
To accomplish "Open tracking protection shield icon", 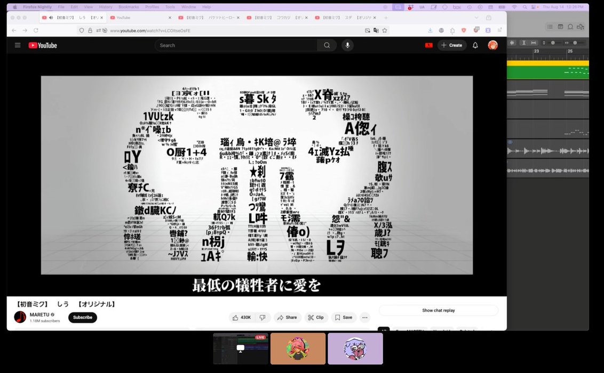I will (81, 30).
